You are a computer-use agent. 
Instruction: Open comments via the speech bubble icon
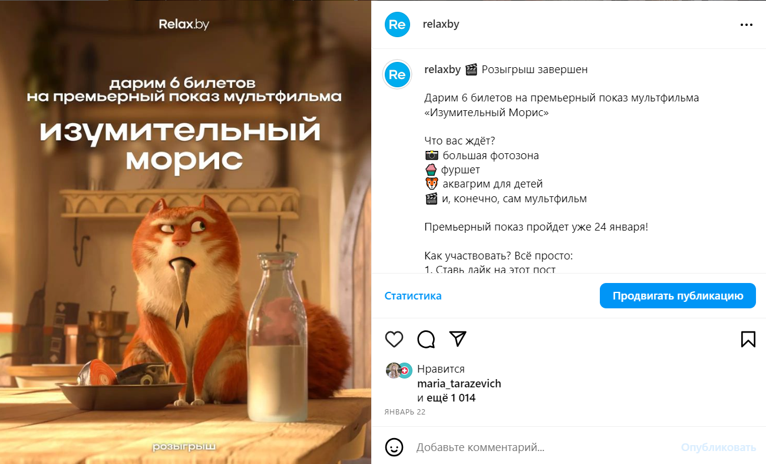click(x=426, y=339)
